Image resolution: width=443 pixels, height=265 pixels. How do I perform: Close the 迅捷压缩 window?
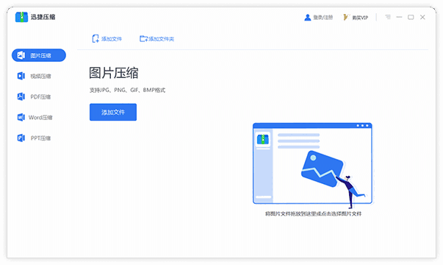pos(422,17)
